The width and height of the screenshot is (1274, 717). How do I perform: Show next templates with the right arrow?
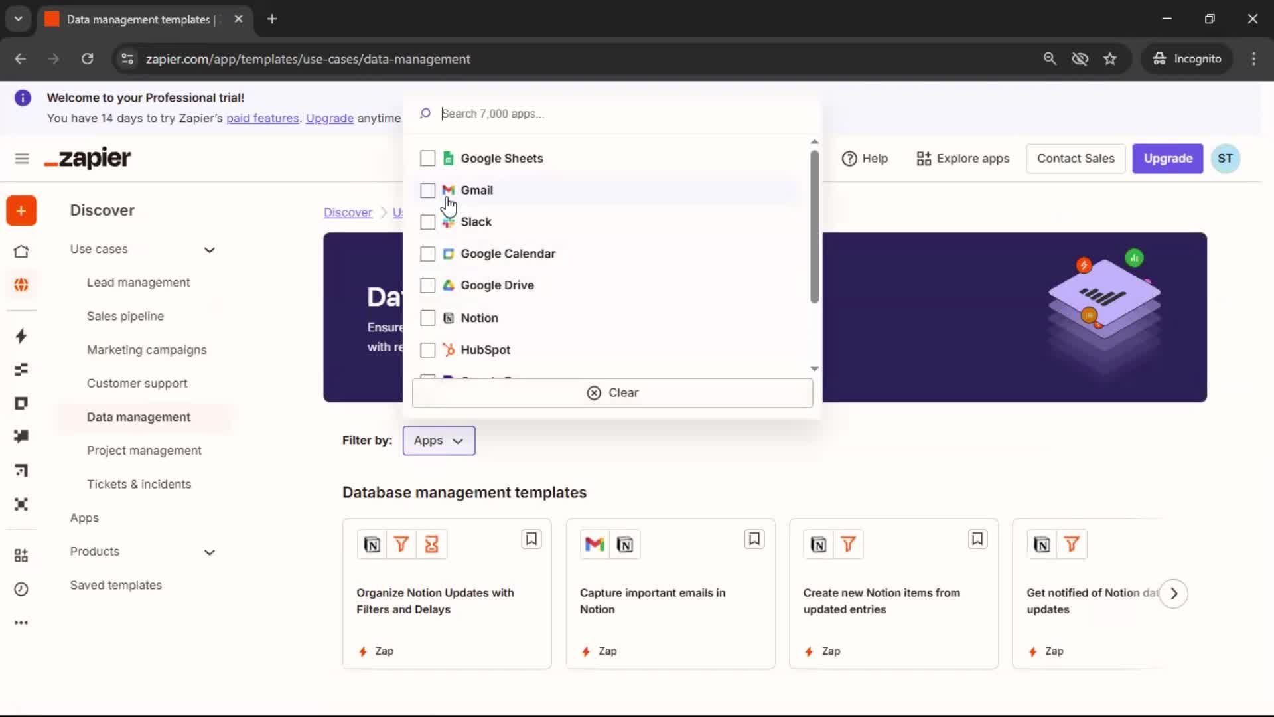pos(1174,594)
